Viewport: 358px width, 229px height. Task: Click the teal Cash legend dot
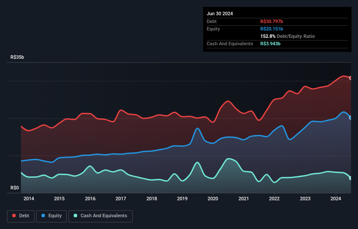coord(75,216)
